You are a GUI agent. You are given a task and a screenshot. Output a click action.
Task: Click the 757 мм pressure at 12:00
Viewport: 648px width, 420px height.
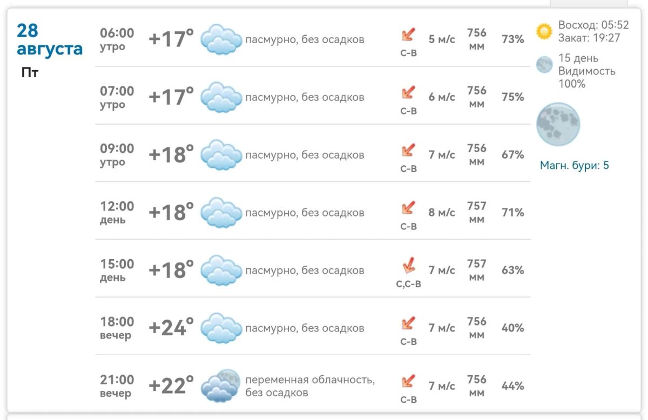(x=477, y=213)
